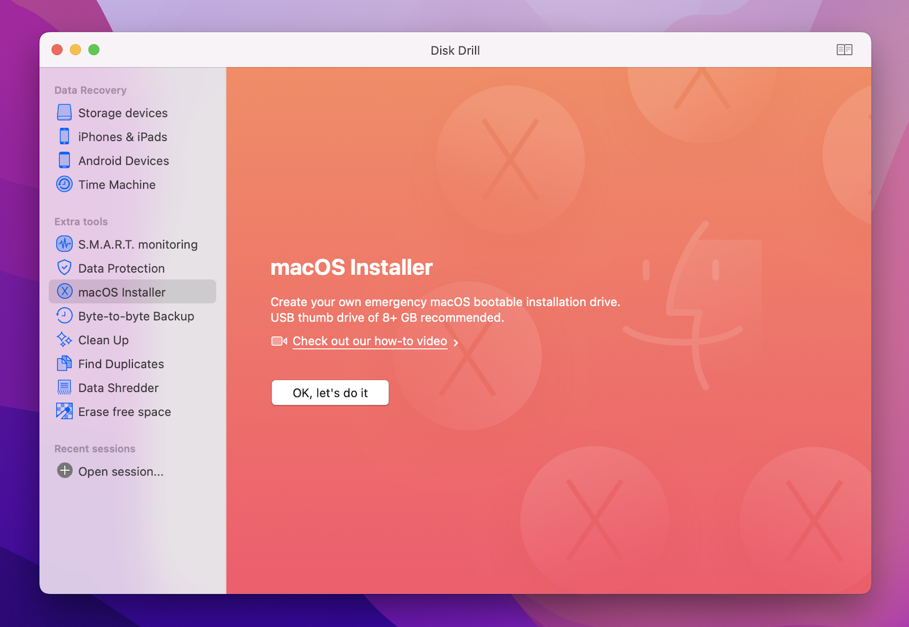The image size is (909, 627).
Task: Select the Storage devices icon
Action: click(64, 112)
